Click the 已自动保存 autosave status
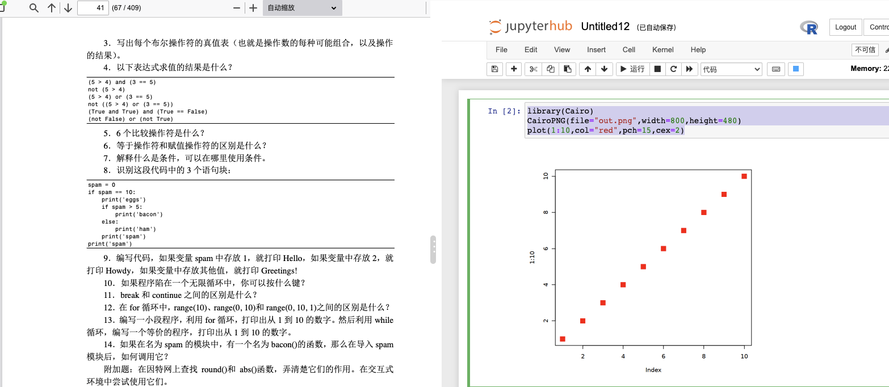This screenshot has height=387, width=889. (x=656, y=27)
